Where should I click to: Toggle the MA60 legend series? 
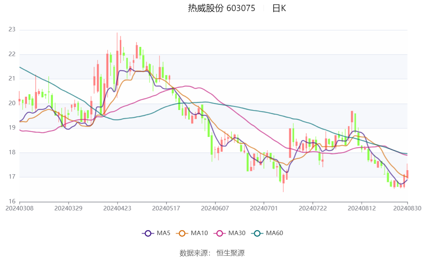tap(267, 233)
